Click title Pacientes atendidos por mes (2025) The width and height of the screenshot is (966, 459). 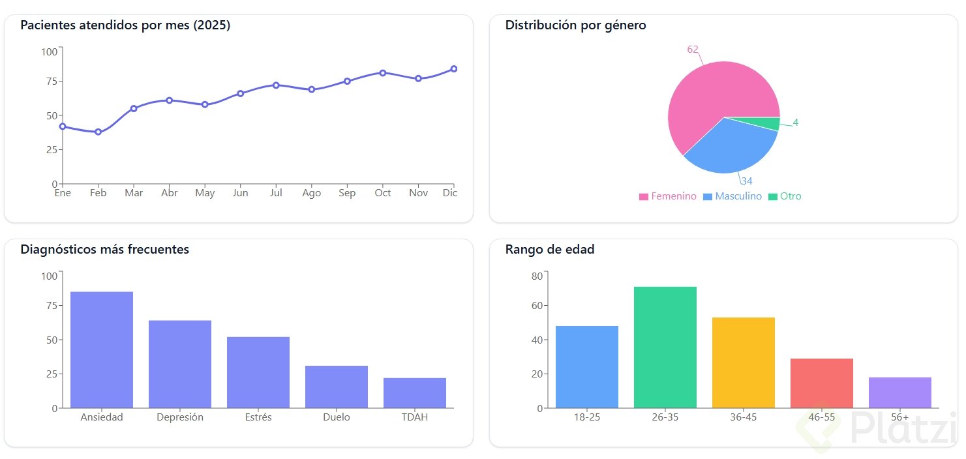click(125, 25)
